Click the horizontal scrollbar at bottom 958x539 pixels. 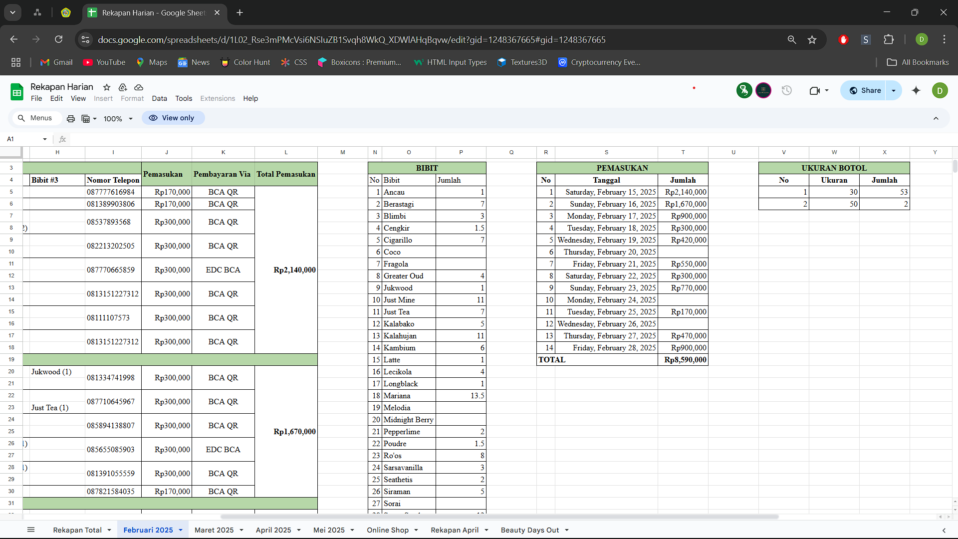tap(499, 517)
